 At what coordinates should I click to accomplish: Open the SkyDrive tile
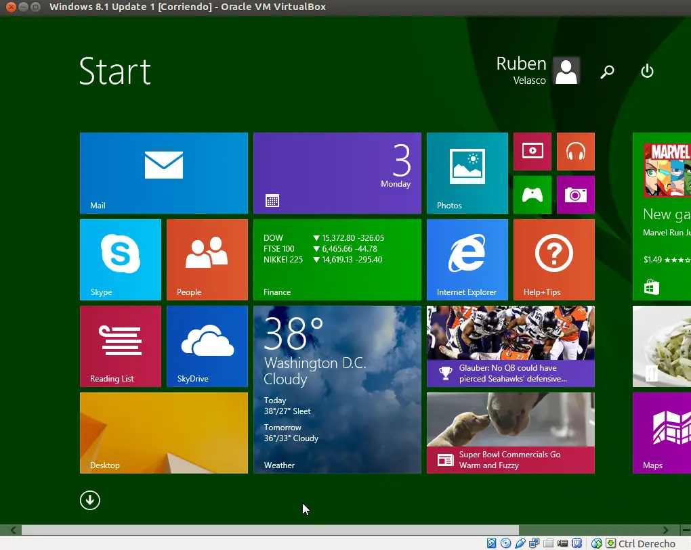207,346
